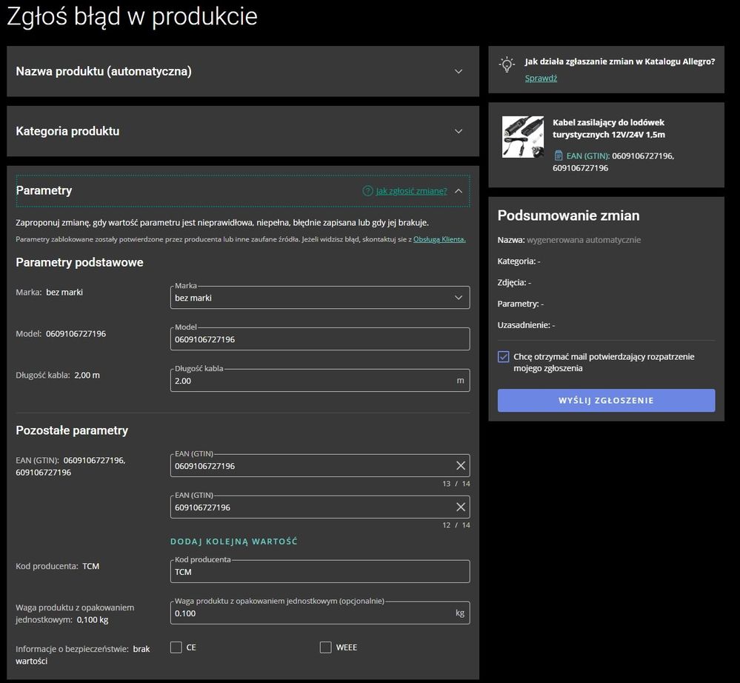Click inside the 'Kod producenta' input field

(x=319, y=572)
